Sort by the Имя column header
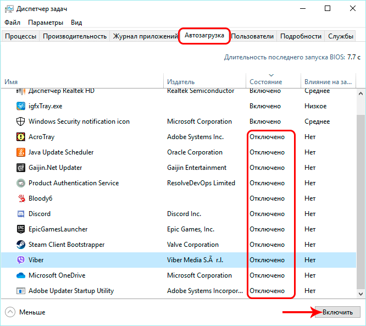The height and width of the screenshot is (326, 366). coord(82,81)
